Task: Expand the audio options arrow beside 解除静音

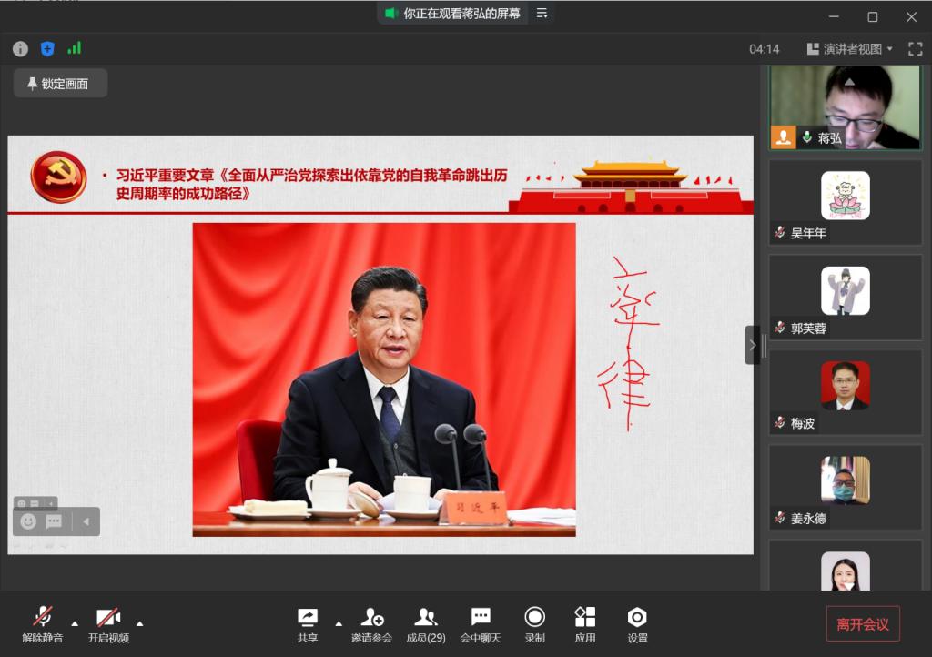Action: (x=75, y=623)
